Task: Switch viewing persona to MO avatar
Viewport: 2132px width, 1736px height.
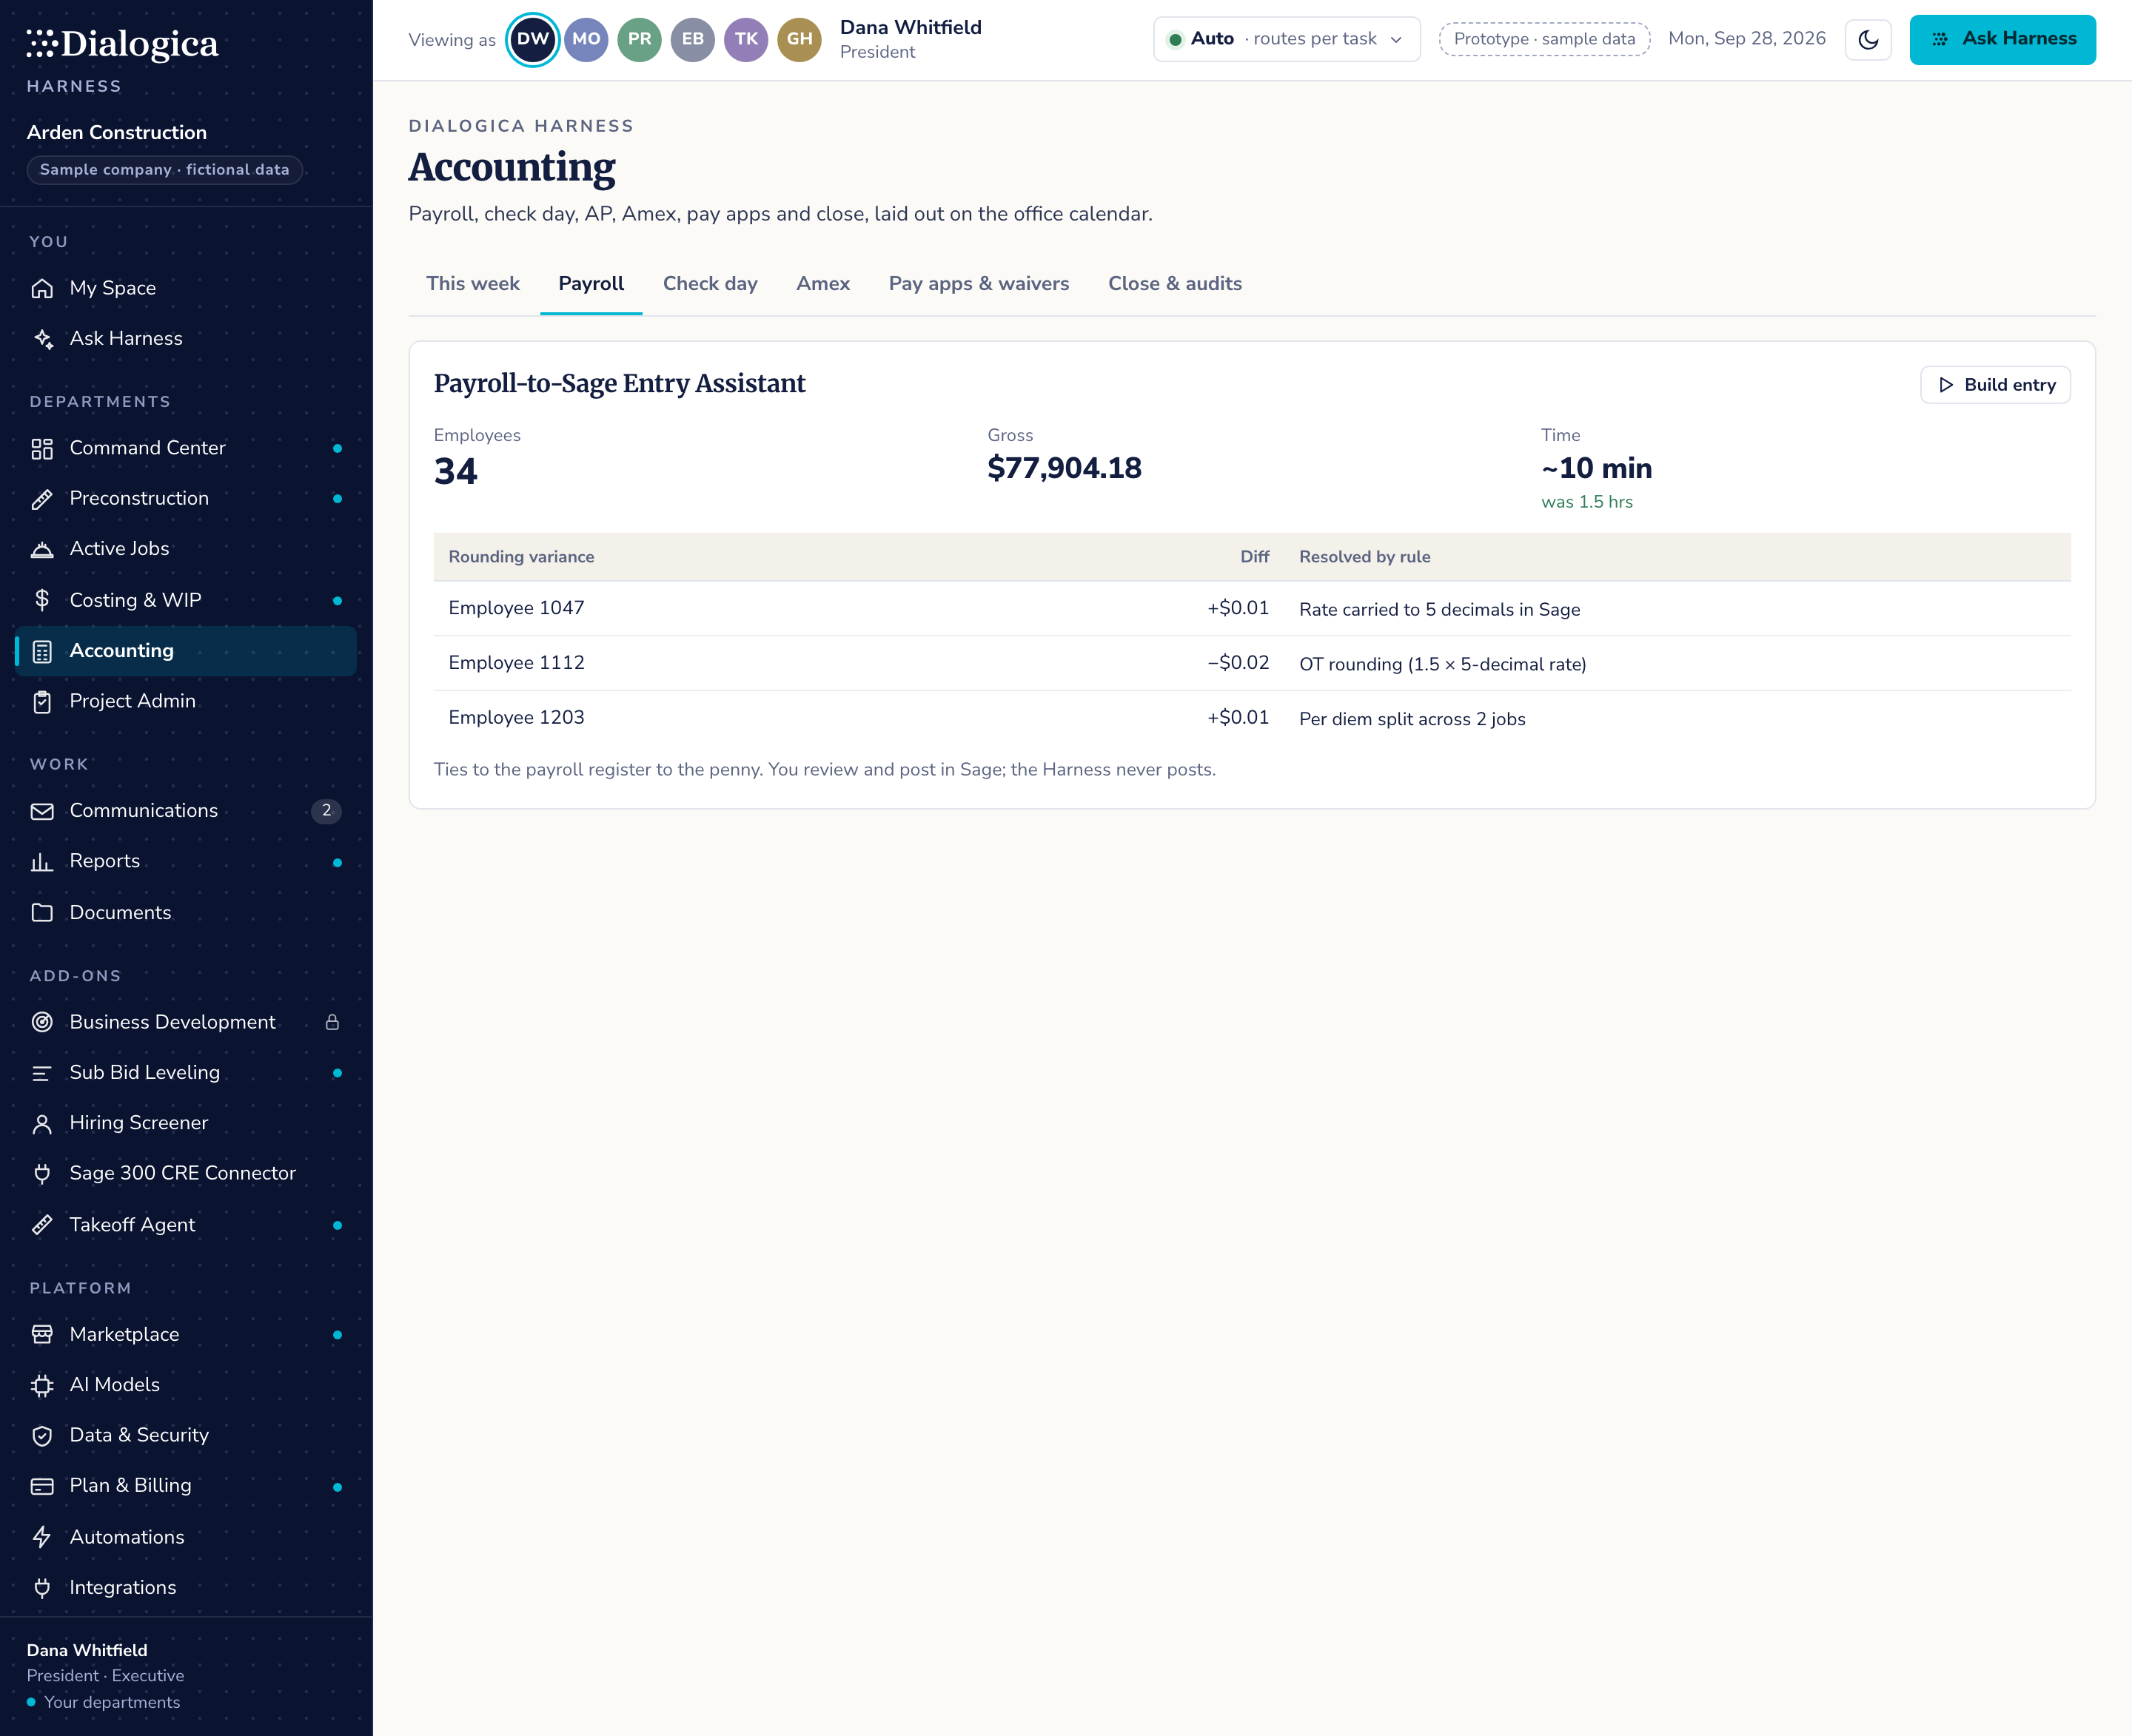Action: point(586,40)
